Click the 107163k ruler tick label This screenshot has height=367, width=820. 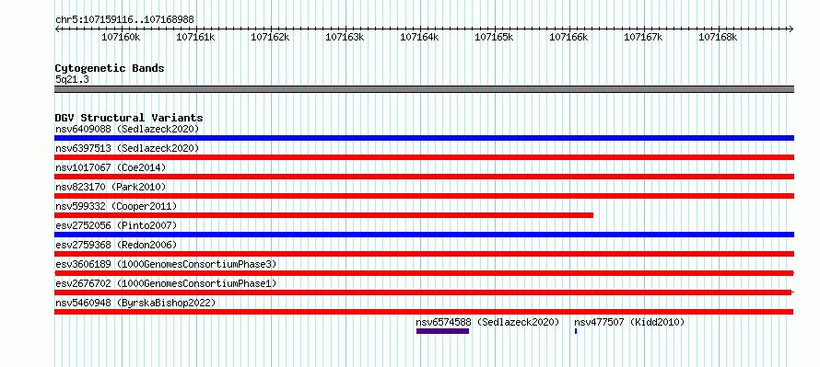345,37
